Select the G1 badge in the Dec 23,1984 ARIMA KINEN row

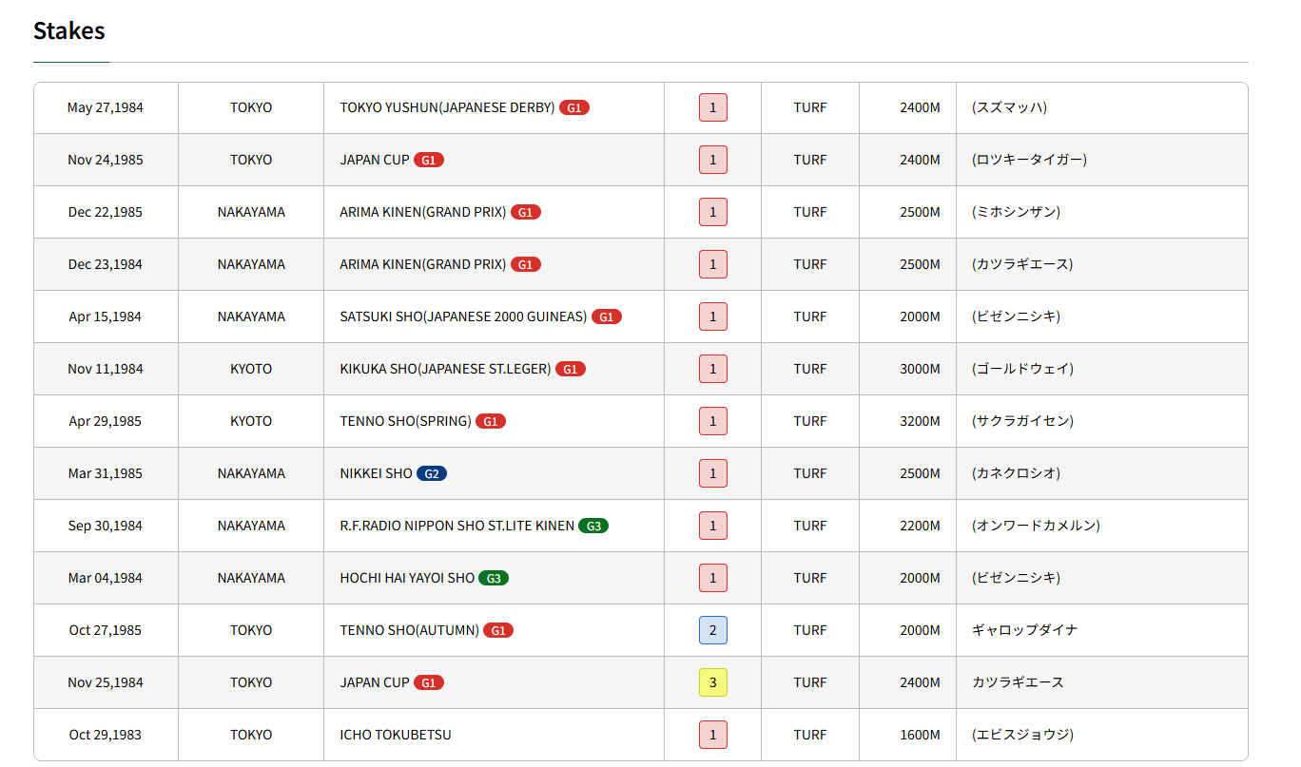click(526, 264)
